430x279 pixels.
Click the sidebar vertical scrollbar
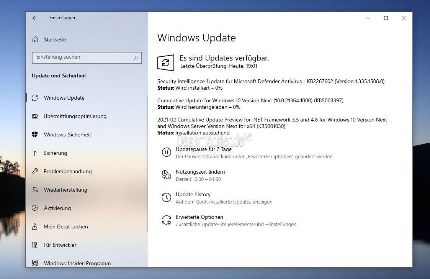click(147, 163)
